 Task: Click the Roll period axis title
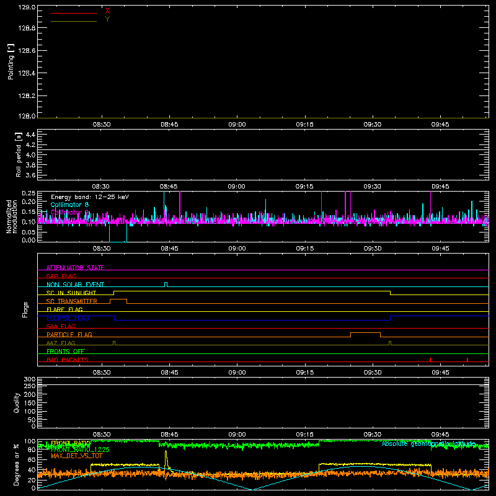click(18, 154)
